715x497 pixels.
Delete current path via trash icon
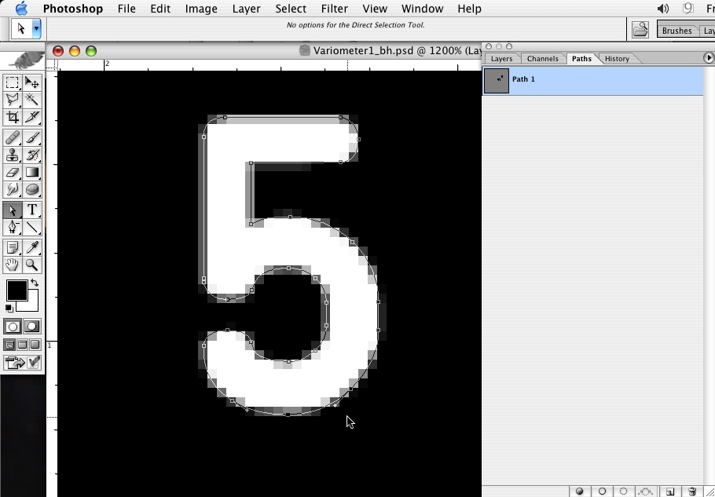691,492
